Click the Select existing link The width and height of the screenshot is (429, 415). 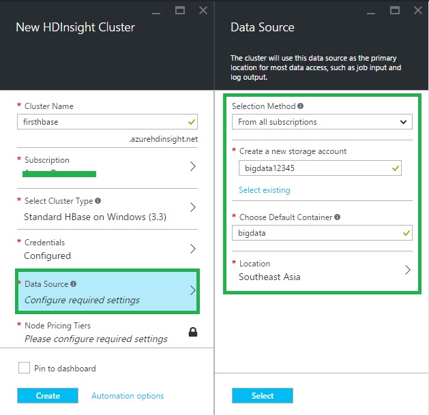264,190
